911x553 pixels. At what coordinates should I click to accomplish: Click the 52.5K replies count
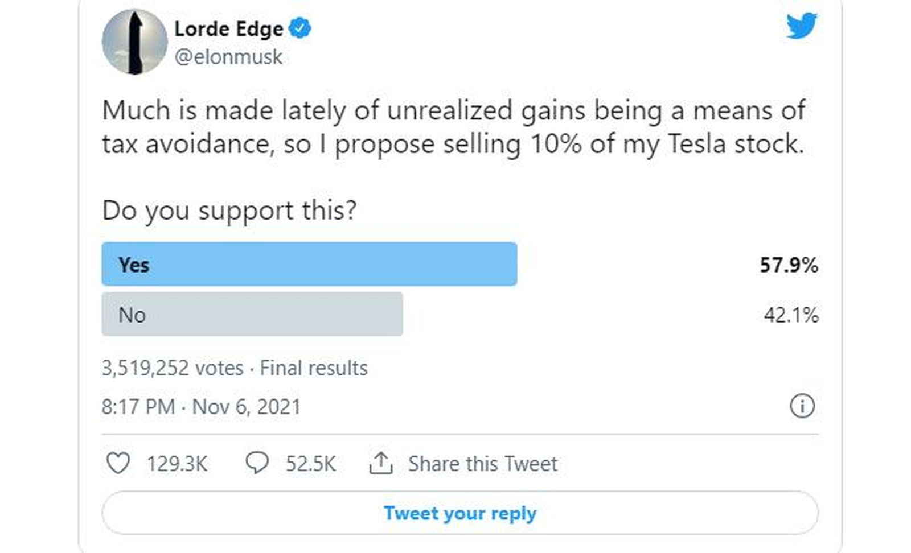point(311,464)
